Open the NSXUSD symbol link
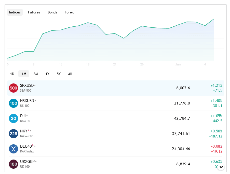The width and height of the screenshot is (230, 174). tap(27, 100)
